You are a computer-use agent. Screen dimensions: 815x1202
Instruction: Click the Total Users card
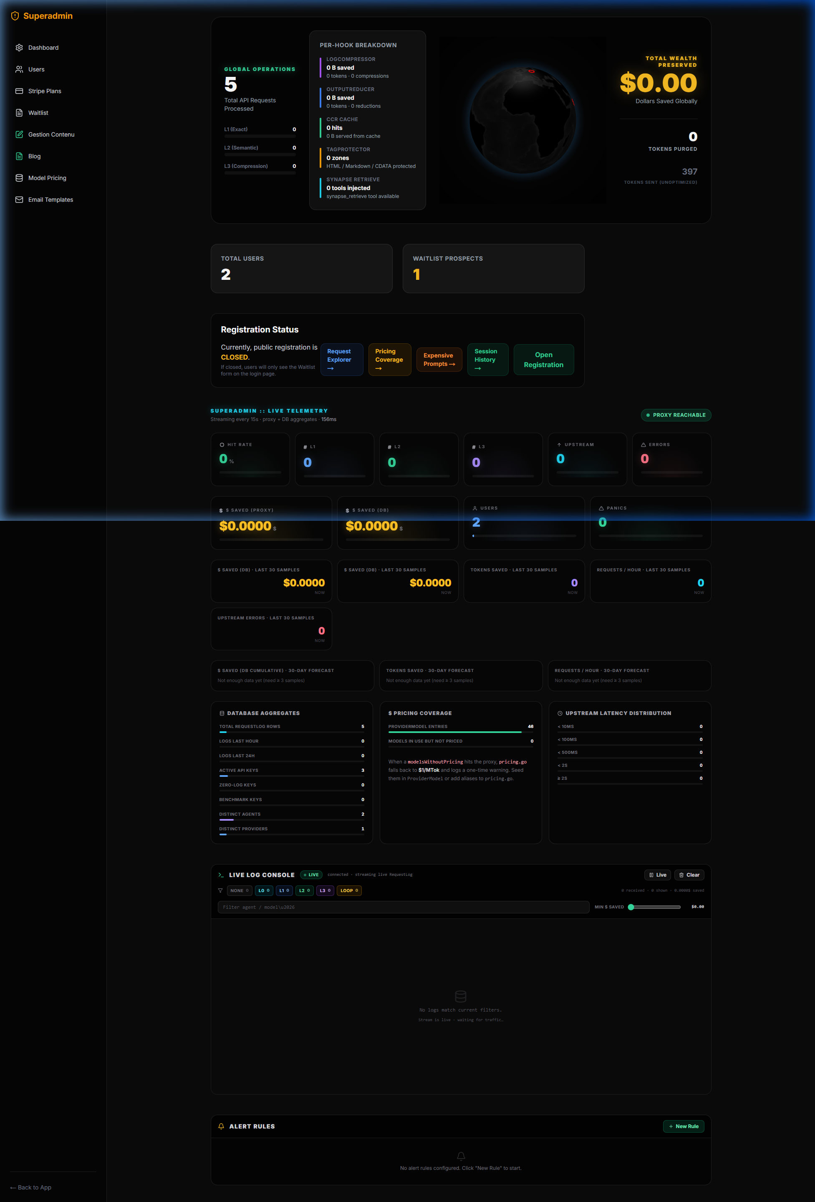(302, 269)
